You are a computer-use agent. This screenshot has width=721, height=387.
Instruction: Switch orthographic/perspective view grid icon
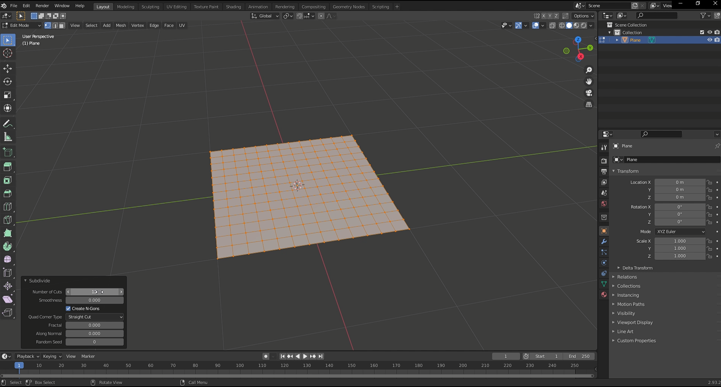589,104
